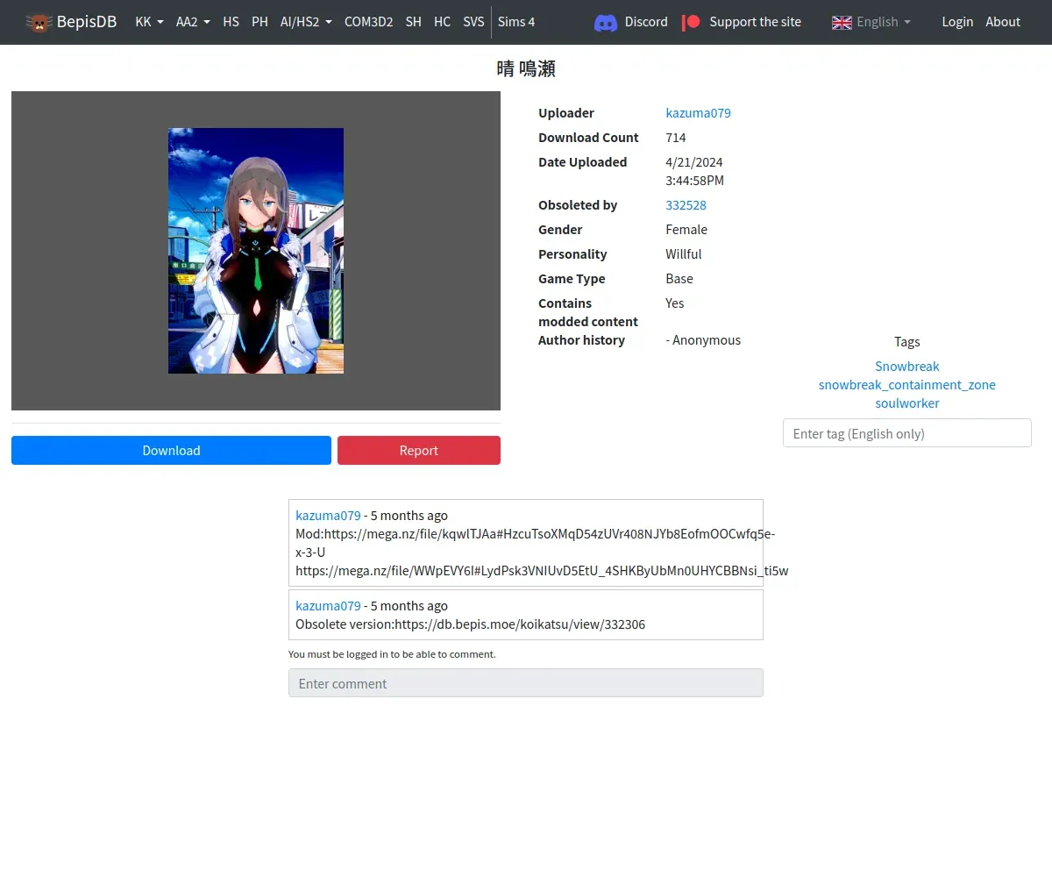Click the blue Download button
The height and width of the screenshot is (877, 1052).
coord(171,450)
